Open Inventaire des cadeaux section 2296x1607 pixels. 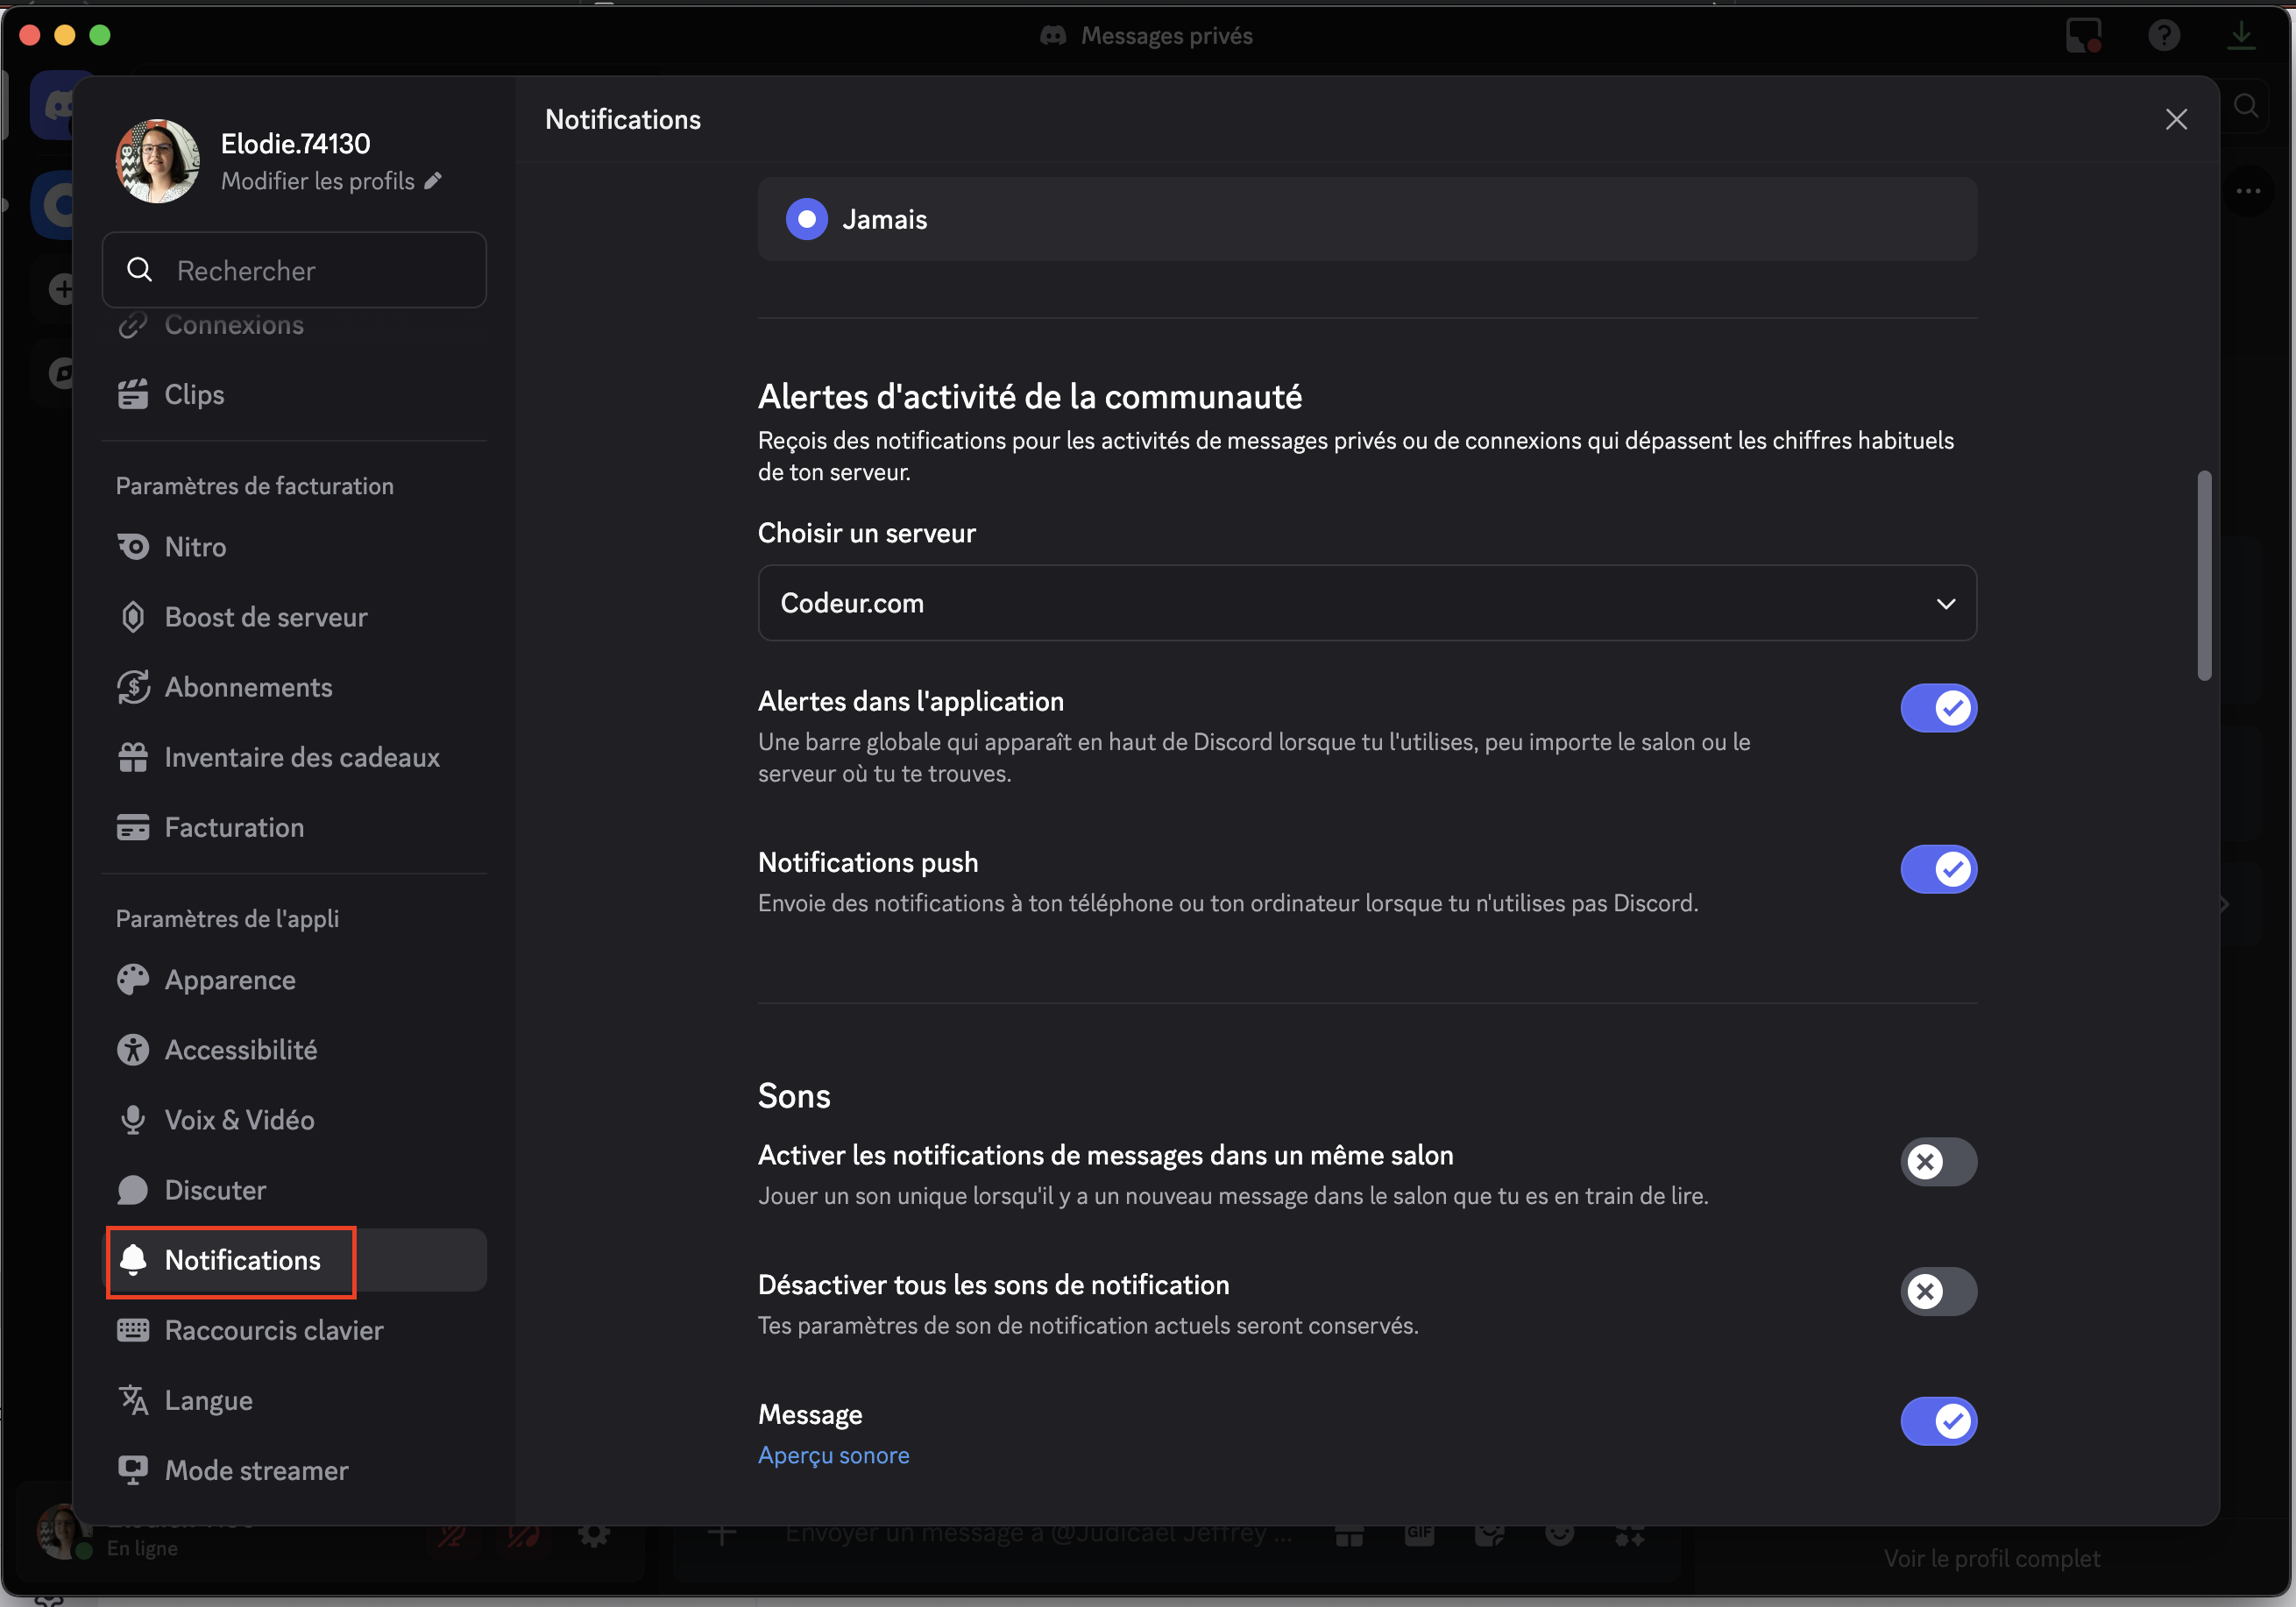click(x=301, y=757)
